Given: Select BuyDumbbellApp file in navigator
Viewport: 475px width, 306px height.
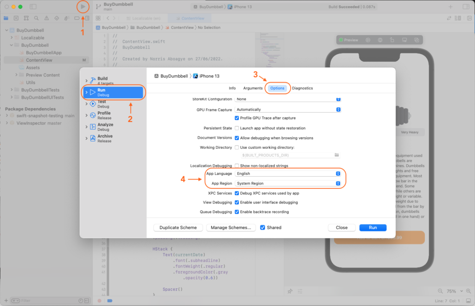Looking at the screenshot, I should 44,53.
